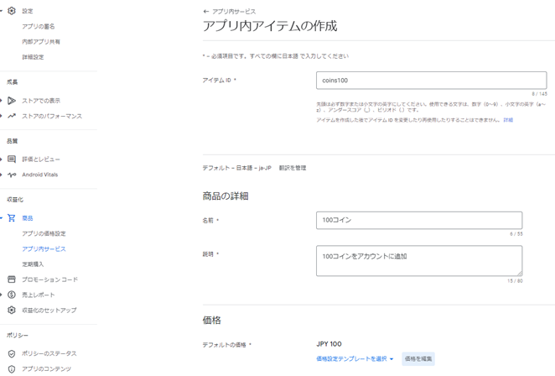Image resolution: width=555 pixels, height=376 pixels.
Task: Click the 成長 sidebar section heading
Action: tap(13, 82)
